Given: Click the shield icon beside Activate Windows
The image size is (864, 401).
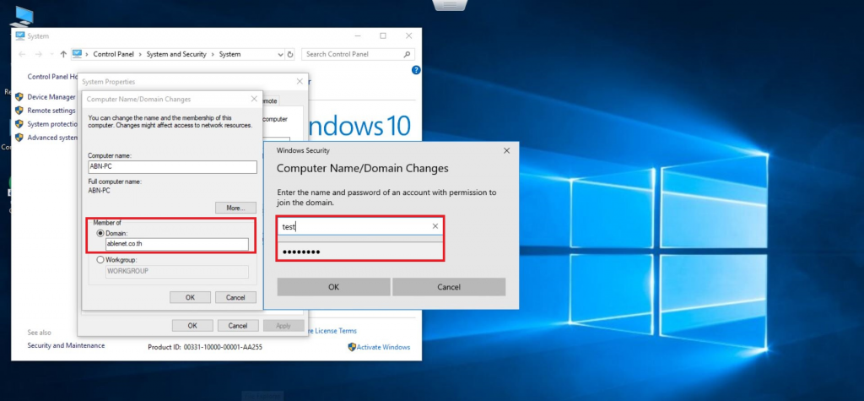Looking at the screenshot, I should tap(352, 347).
